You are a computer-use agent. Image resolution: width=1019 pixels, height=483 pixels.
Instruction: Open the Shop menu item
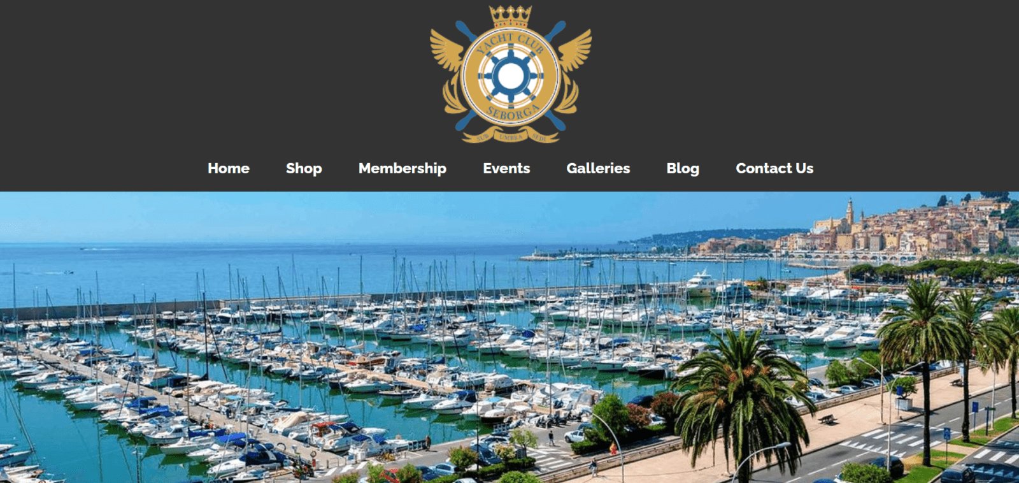(304, 168)
